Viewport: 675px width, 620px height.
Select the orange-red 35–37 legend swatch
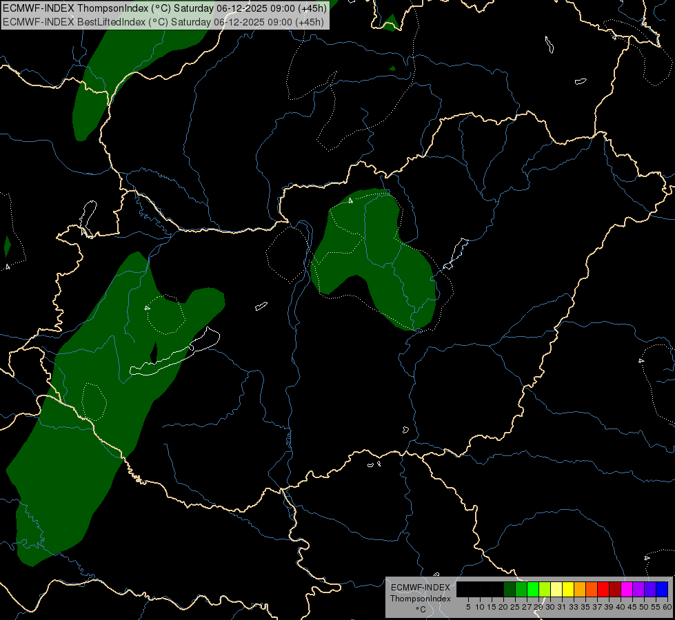(x=592, y=589)
